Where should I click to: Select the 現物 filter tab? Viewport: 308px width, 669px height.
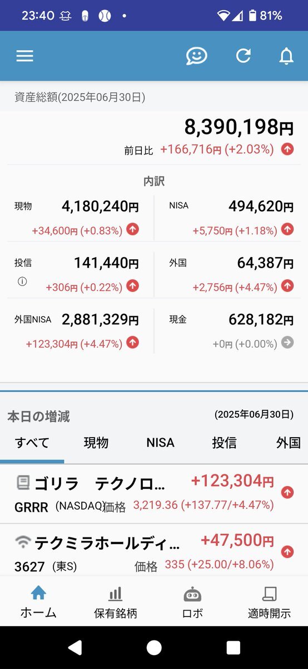[x=96, y=443]
